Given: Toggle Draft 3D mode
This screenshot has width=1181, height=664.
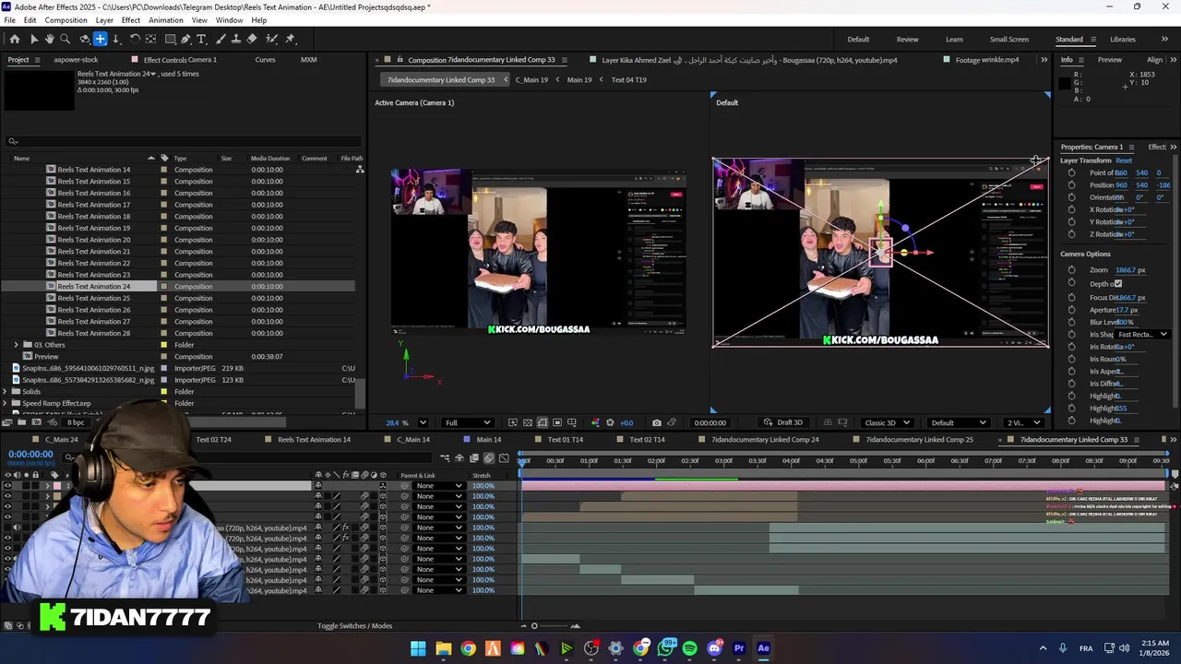Looking at the screenshot, I should coord(783,422).
